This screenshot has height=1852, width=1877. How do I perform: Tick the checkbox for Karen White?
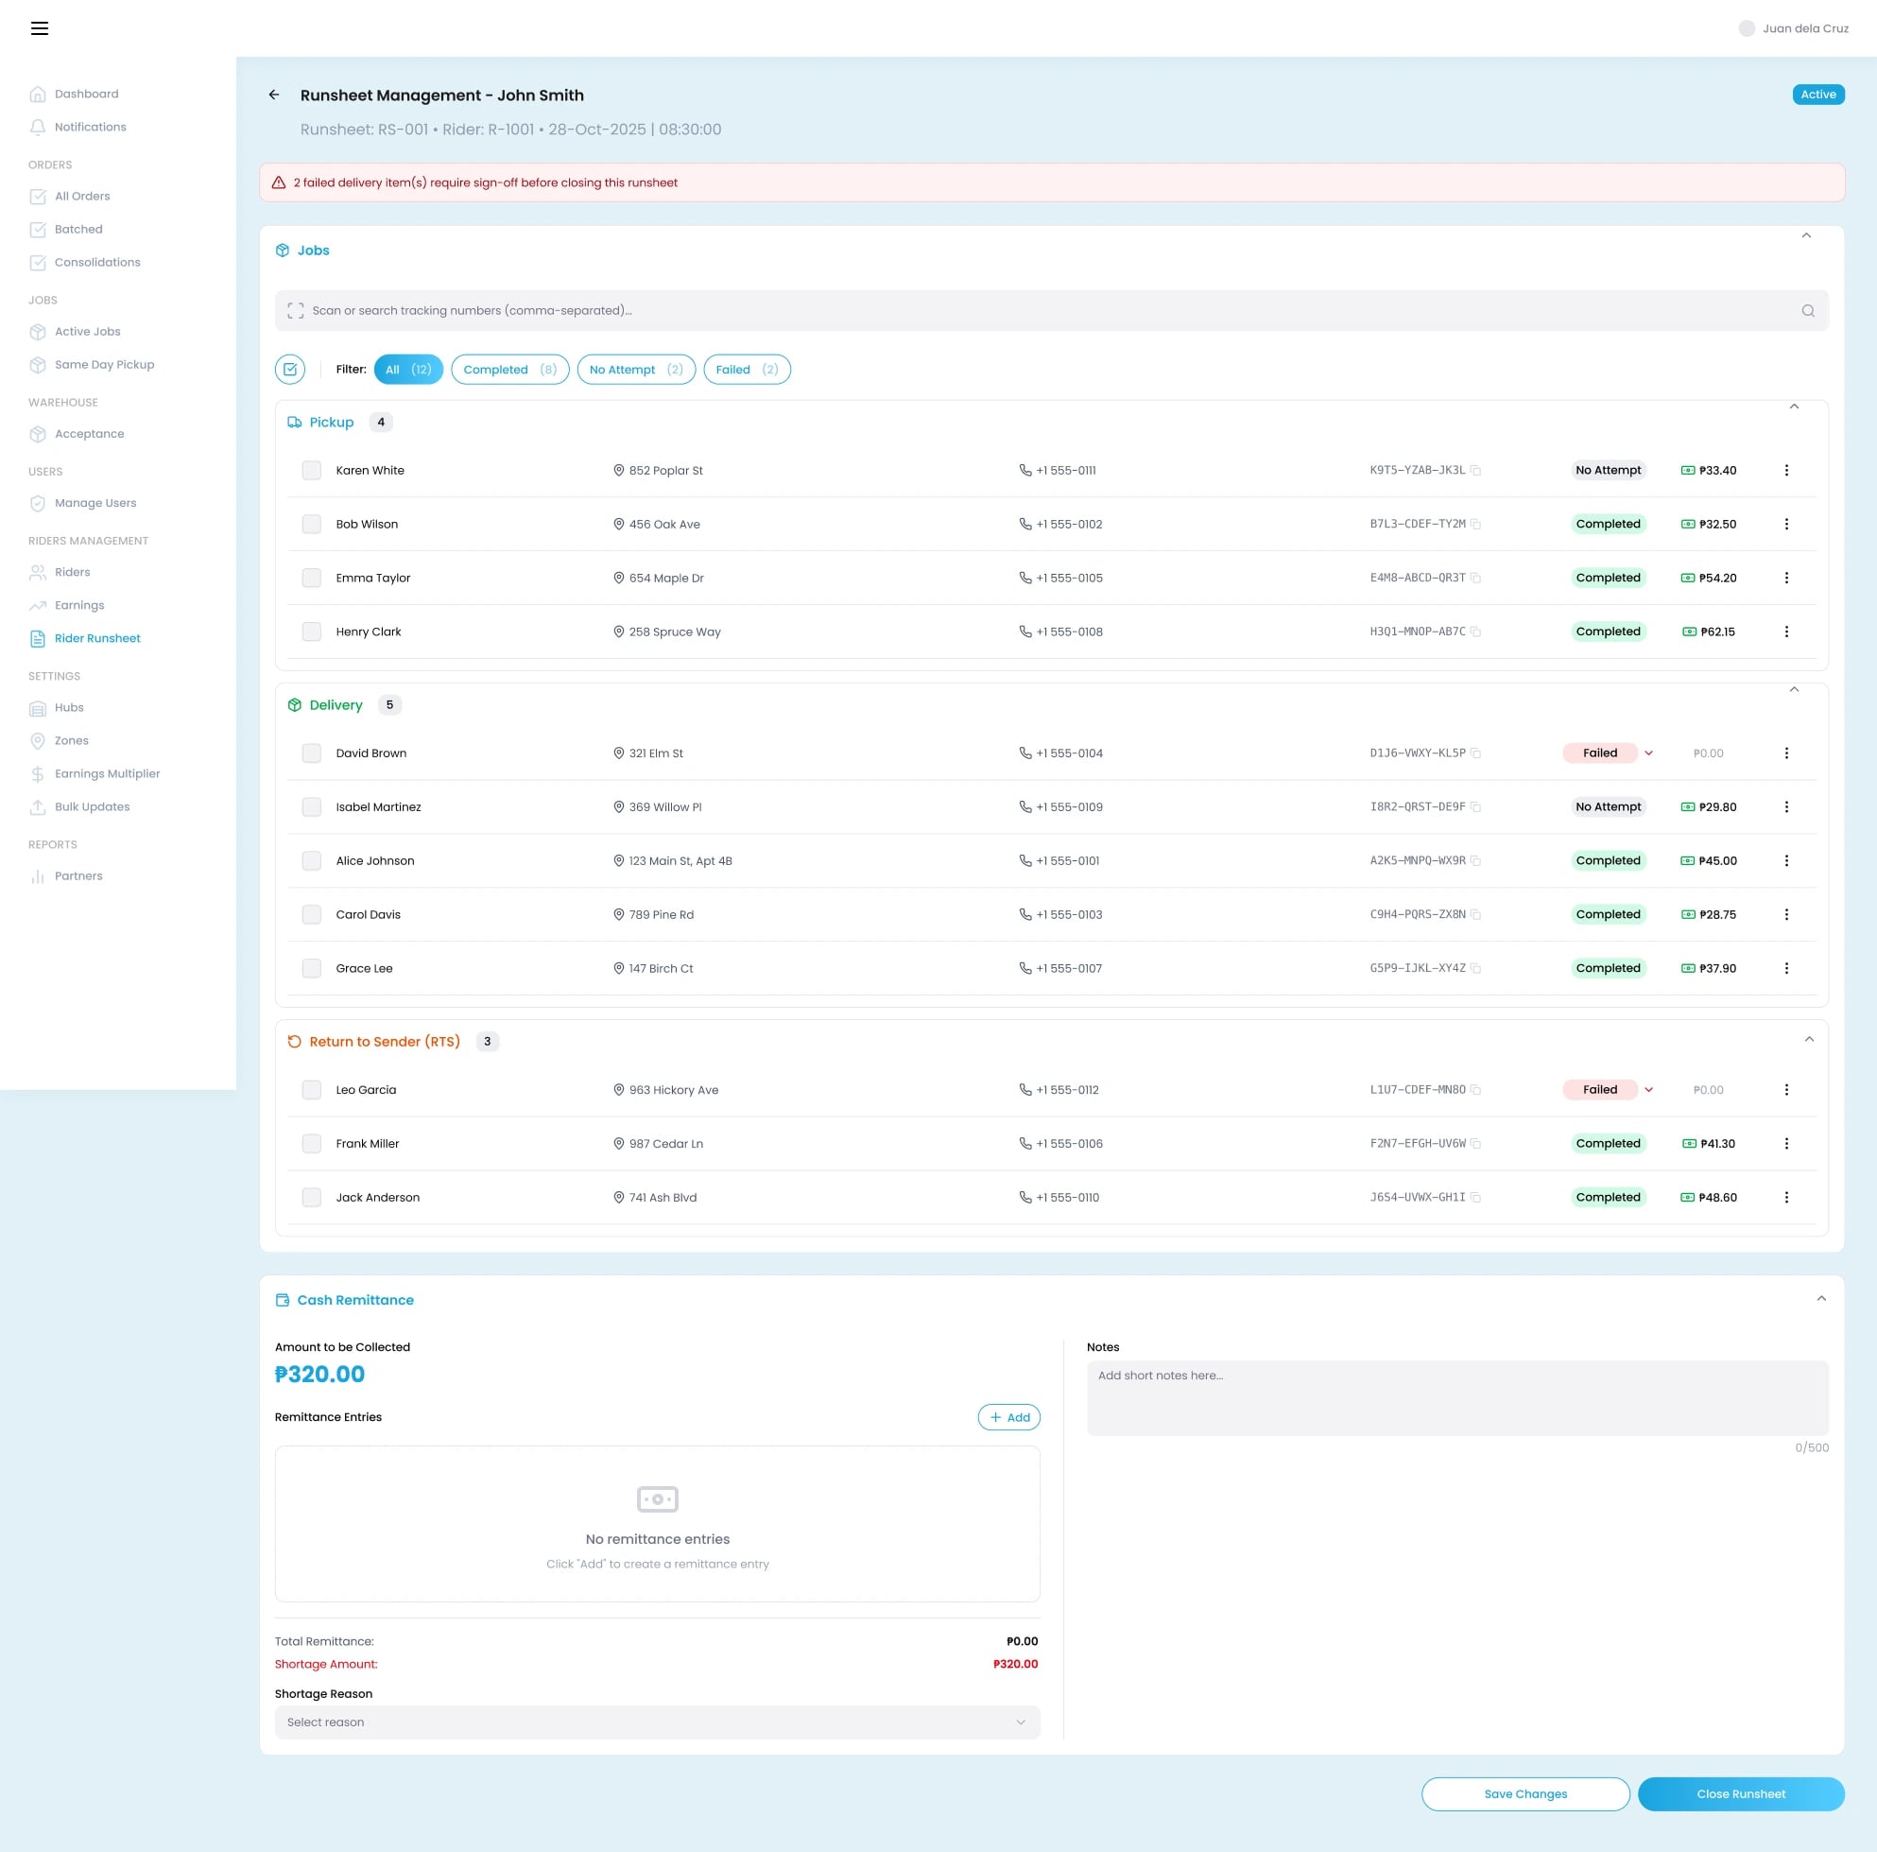312,470
